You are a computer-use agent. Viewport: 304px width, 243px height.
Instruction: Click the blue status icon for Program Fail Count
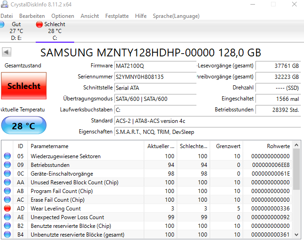click(7, 191)
